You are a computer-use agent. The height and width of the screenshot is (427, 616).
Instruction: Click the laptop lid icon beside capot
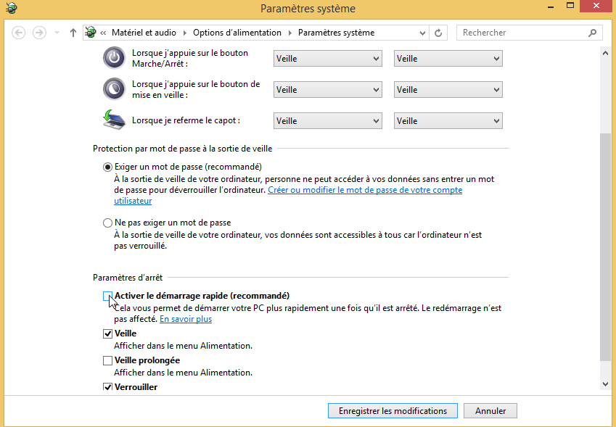pos(114,120)
